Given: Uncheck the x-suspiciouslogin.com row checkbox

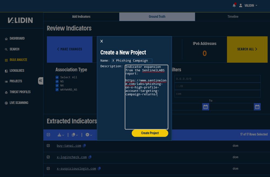Looking at the screenshot, I should [x=48, y=169].
